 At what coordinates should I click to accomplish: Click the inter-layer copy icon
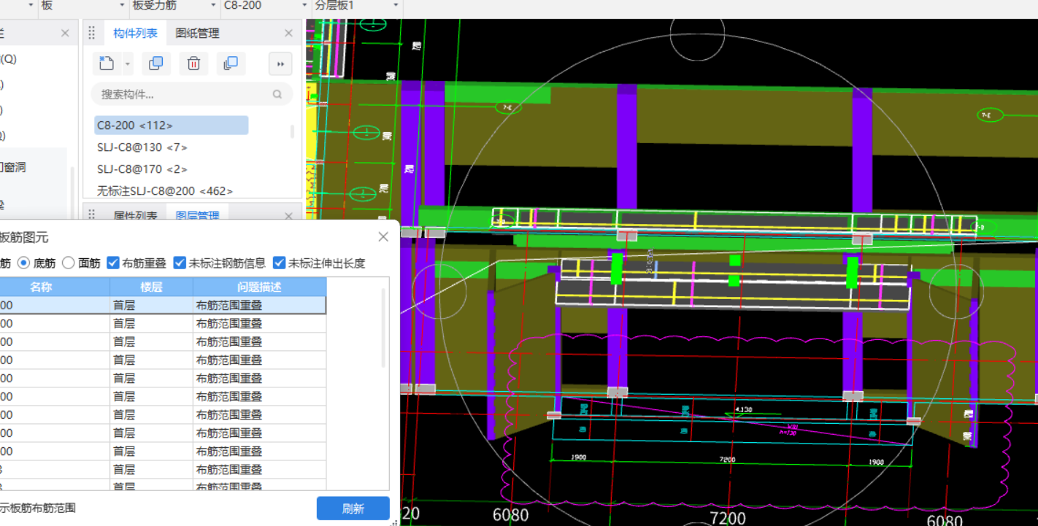tap(231, 63)
